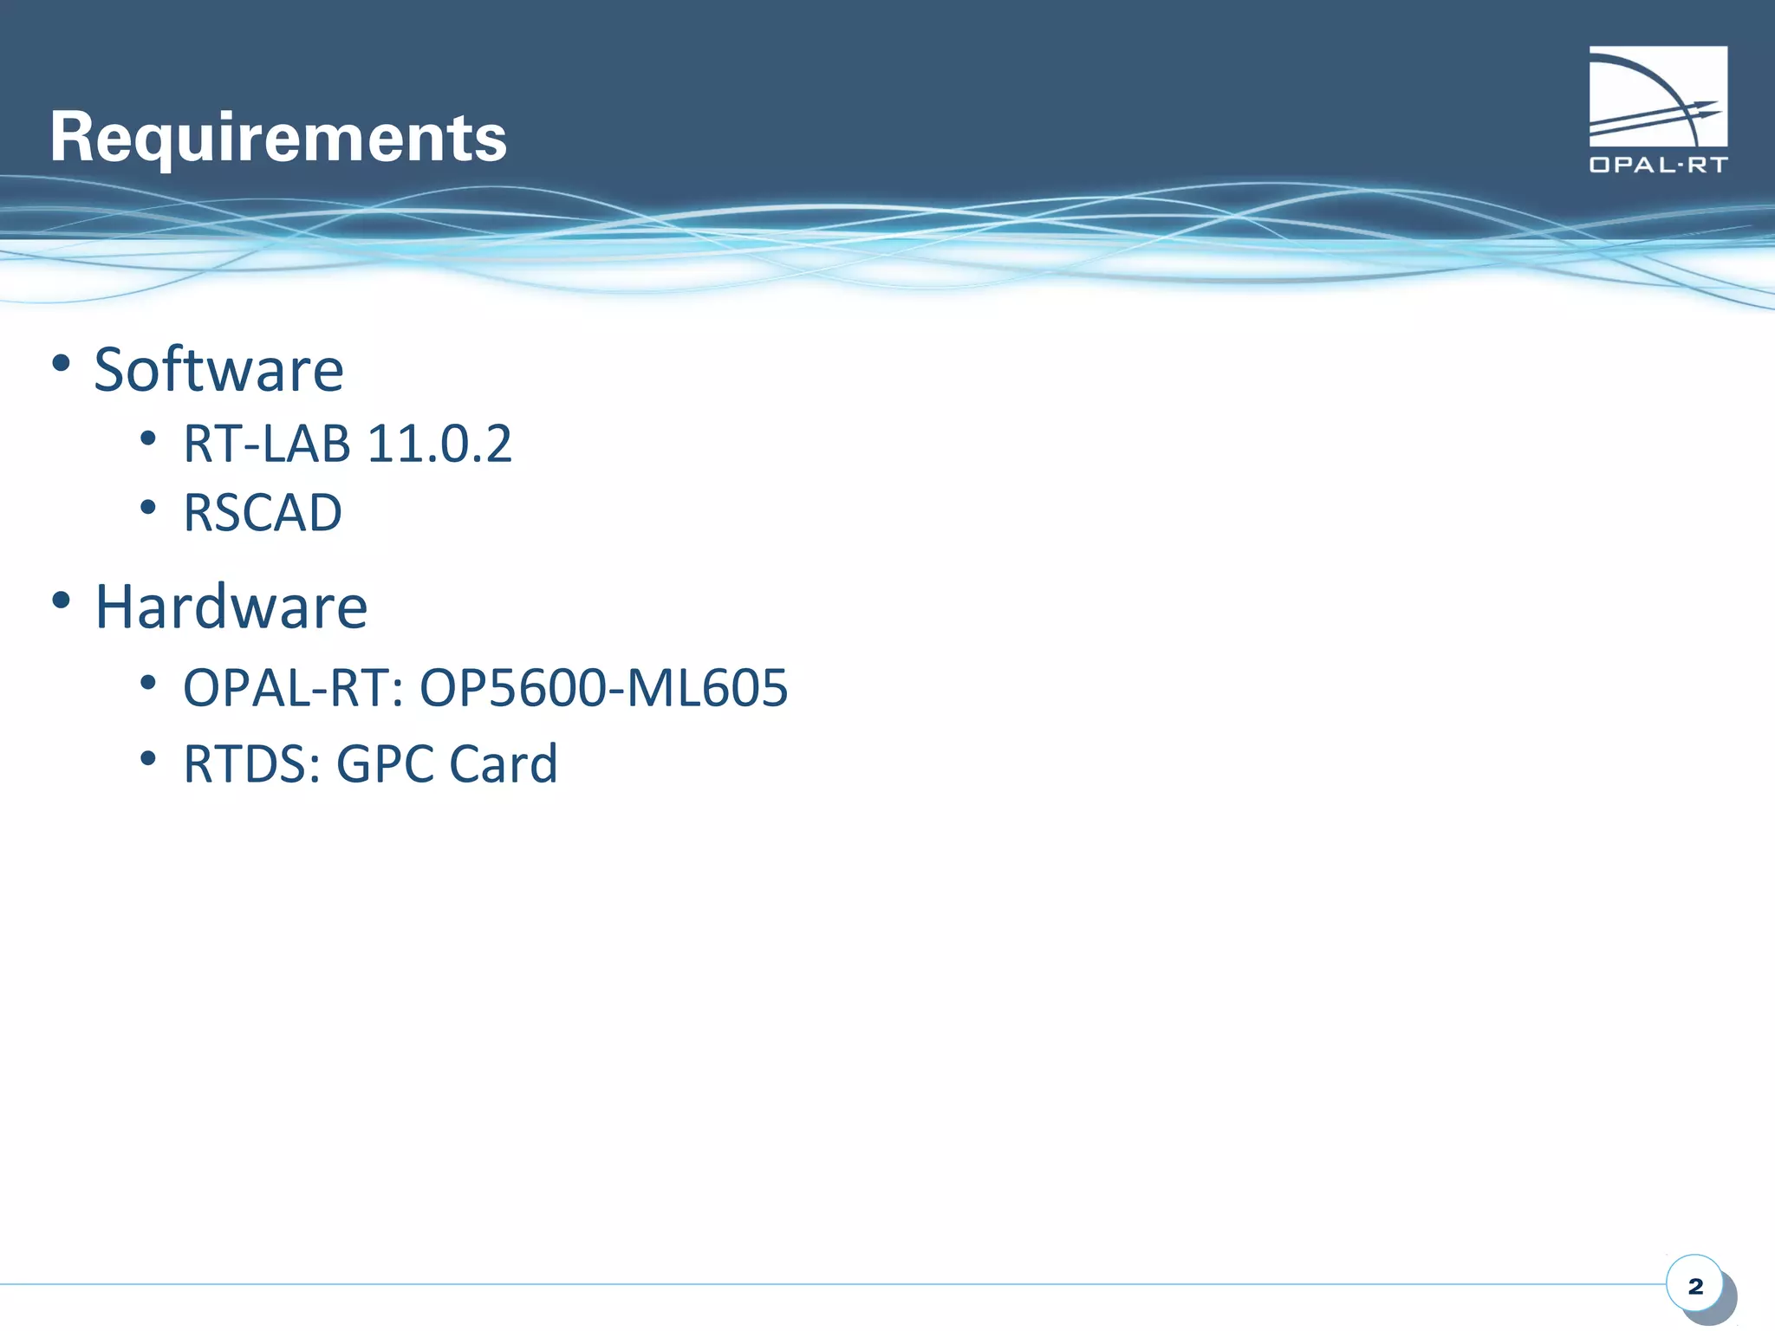Click the OPAL-RT: OP5600-ML605 line

[x=485, y=688]
